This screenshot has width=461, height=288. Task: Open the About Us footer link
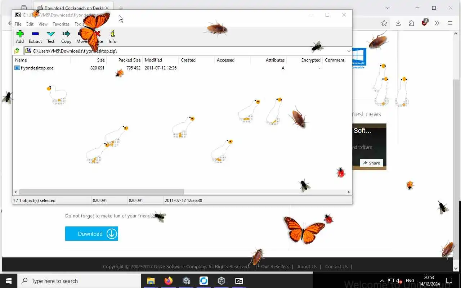pos(307,267)
